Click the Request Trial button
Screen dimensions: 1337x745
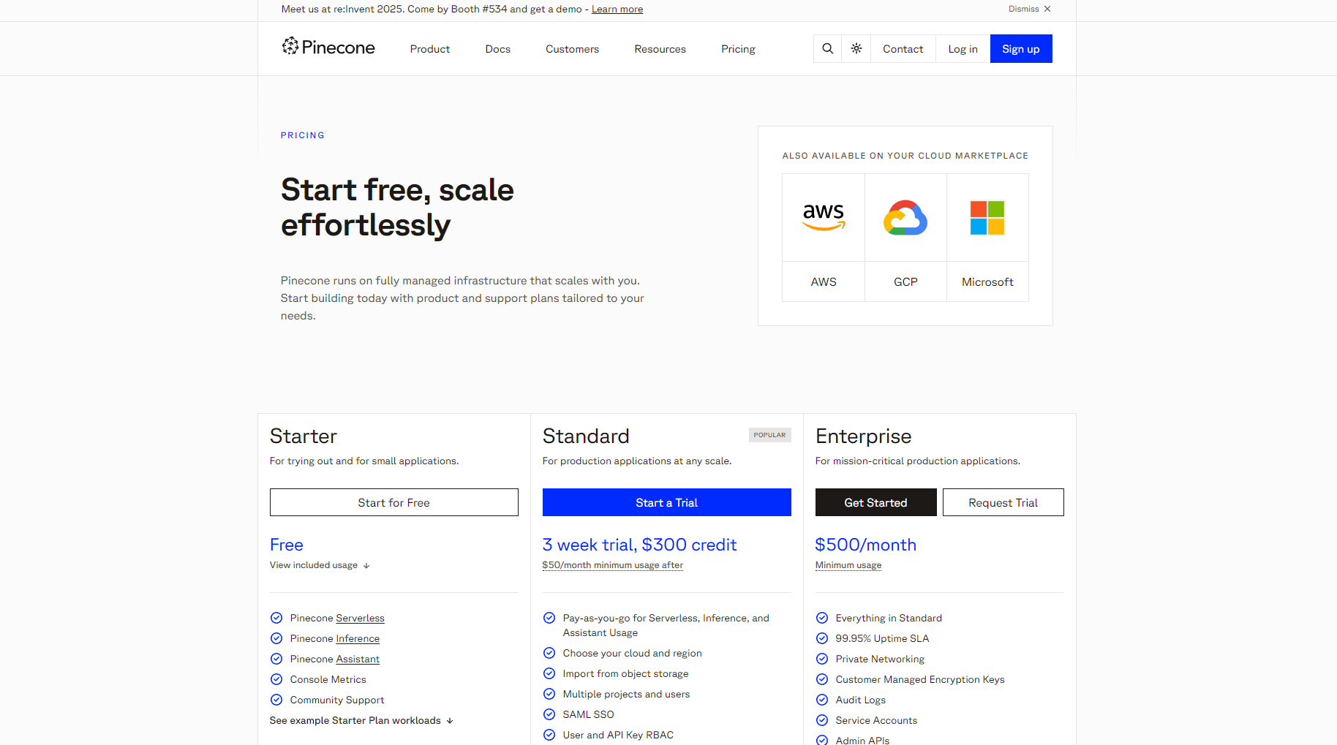[x=1003, y=502]
